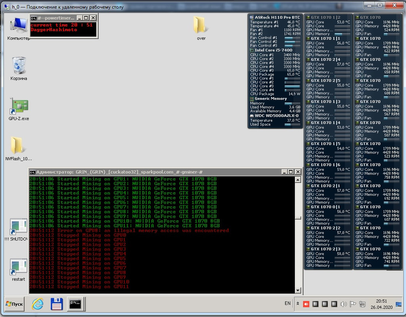406x317 pixels.
Task: Click the GRIN console scrollbar thumb
Action: [298, 218]
